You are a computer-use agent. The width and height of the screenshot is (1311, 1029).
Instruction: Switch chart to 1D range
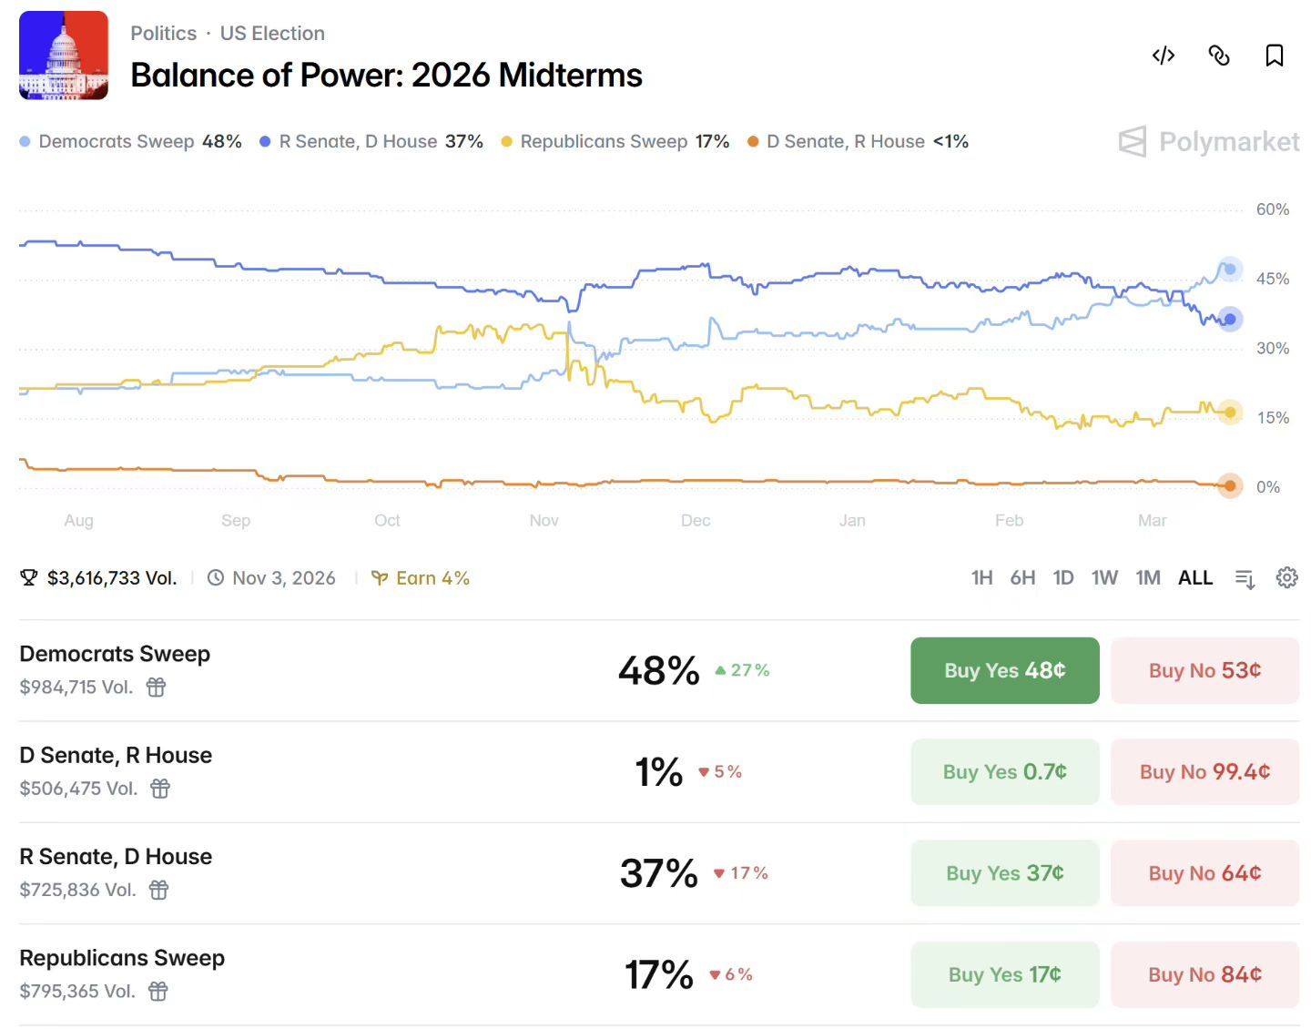1062,577
